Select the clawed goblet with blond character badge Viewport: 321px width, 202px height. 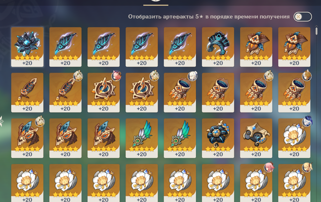294,92
